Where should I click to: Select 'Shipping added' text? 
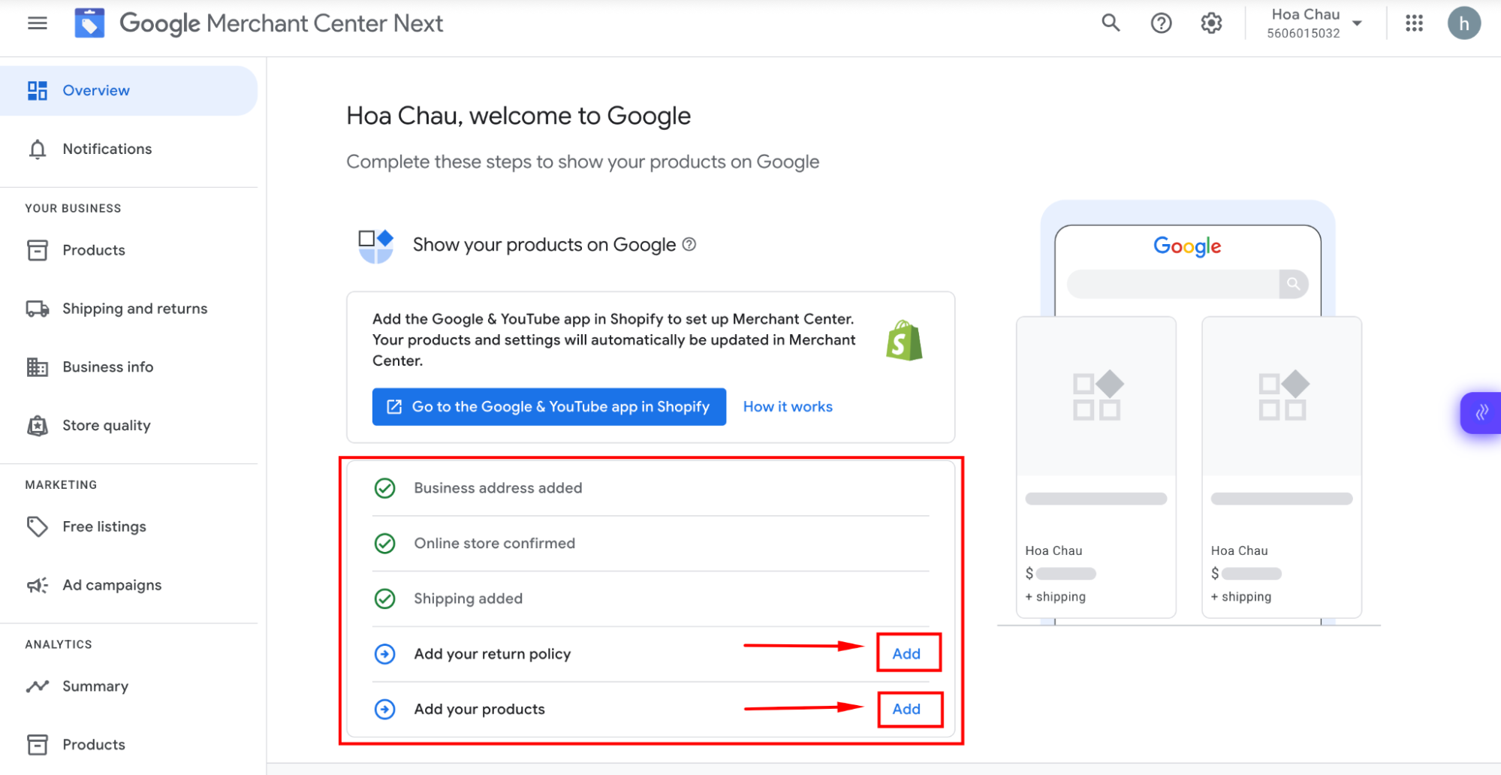pyautogui.click(x=468, y=599)
